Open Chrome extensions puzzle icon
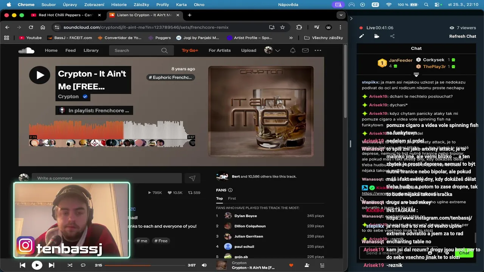The width and height of the screenshot is (484, 272). tap(299, 27)
